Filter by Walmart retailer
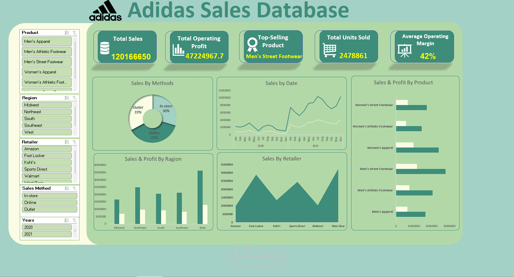The image size is (514, 277). (47, 176)
